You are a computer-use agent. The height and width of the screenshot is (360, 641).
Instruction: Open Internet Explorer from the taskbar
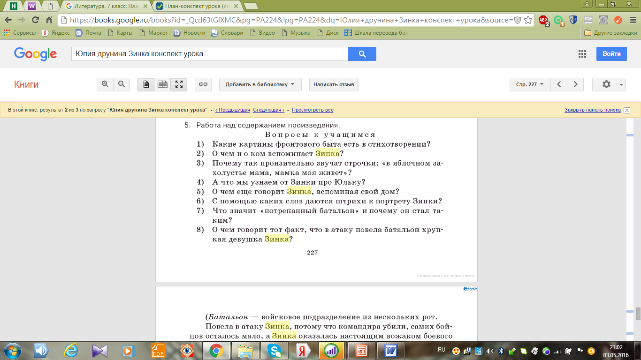71,351
